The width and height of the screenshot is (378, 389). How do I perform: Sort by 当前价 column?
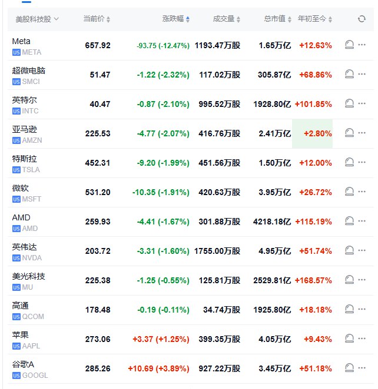coord(97,19)
